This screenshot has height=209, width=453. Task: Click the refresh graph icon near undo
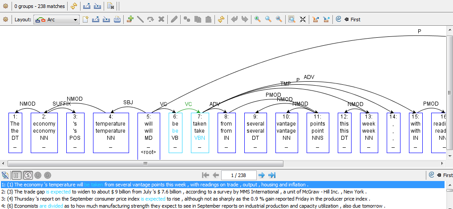pyautogui.click(x=221, y=20)
